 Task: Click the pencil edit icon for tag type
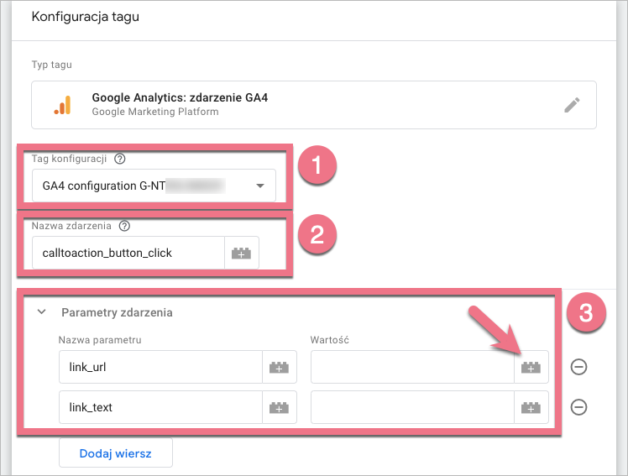[572, 105]
